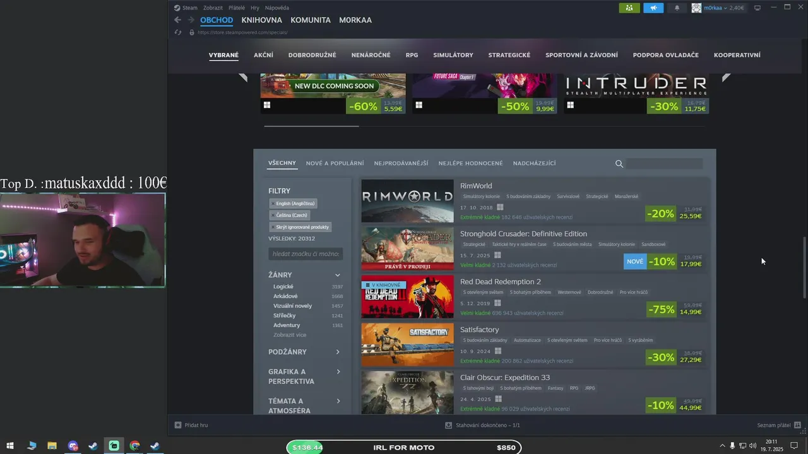Remove the Čeština (Czech) filter
The width and height of the screenshot is (808, 454).
point(273,215)
